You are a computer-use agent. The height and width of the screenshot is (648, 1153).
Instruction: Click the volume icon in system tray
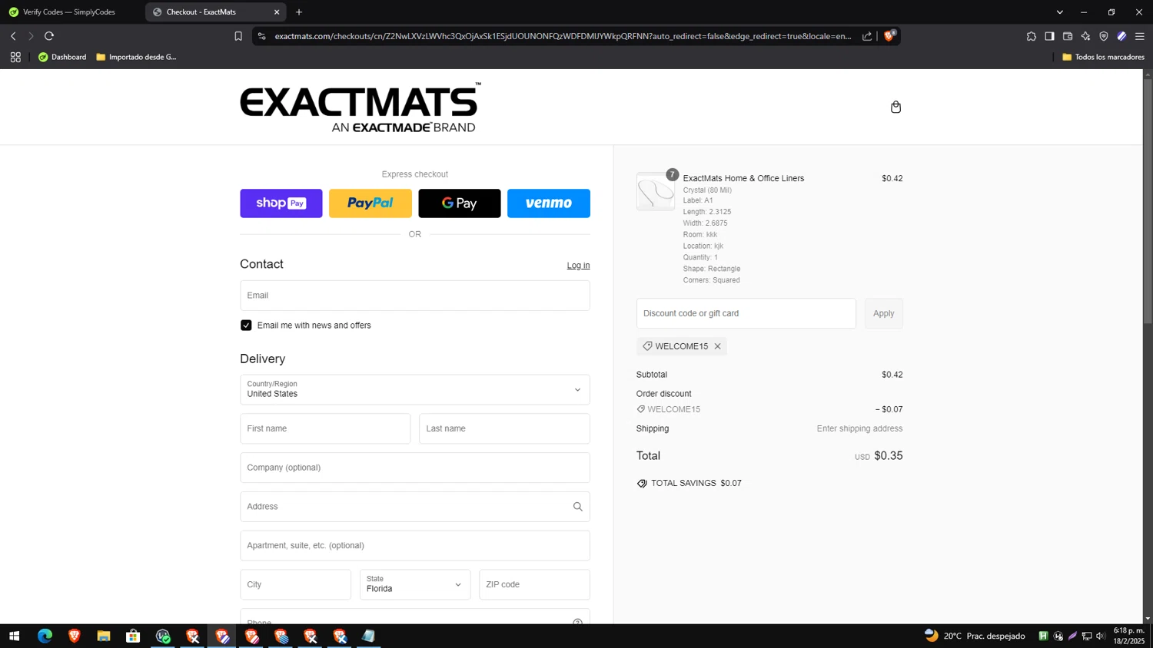1101,636
